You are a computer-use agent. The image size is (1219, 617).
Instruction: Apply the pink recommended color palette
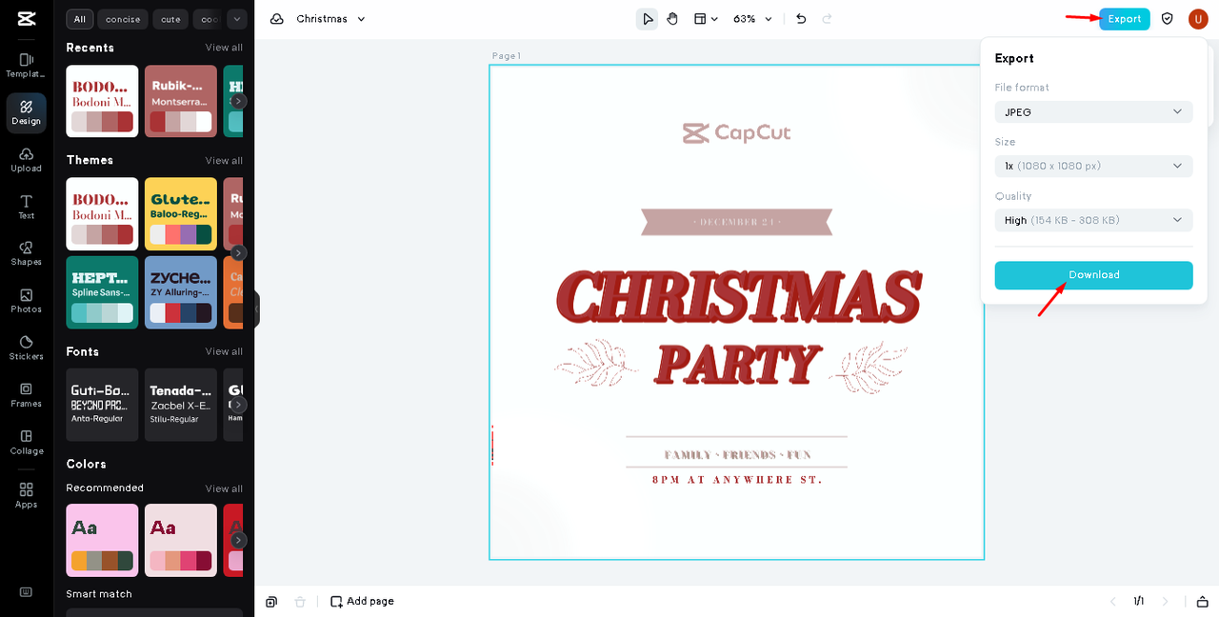(102, 541)
